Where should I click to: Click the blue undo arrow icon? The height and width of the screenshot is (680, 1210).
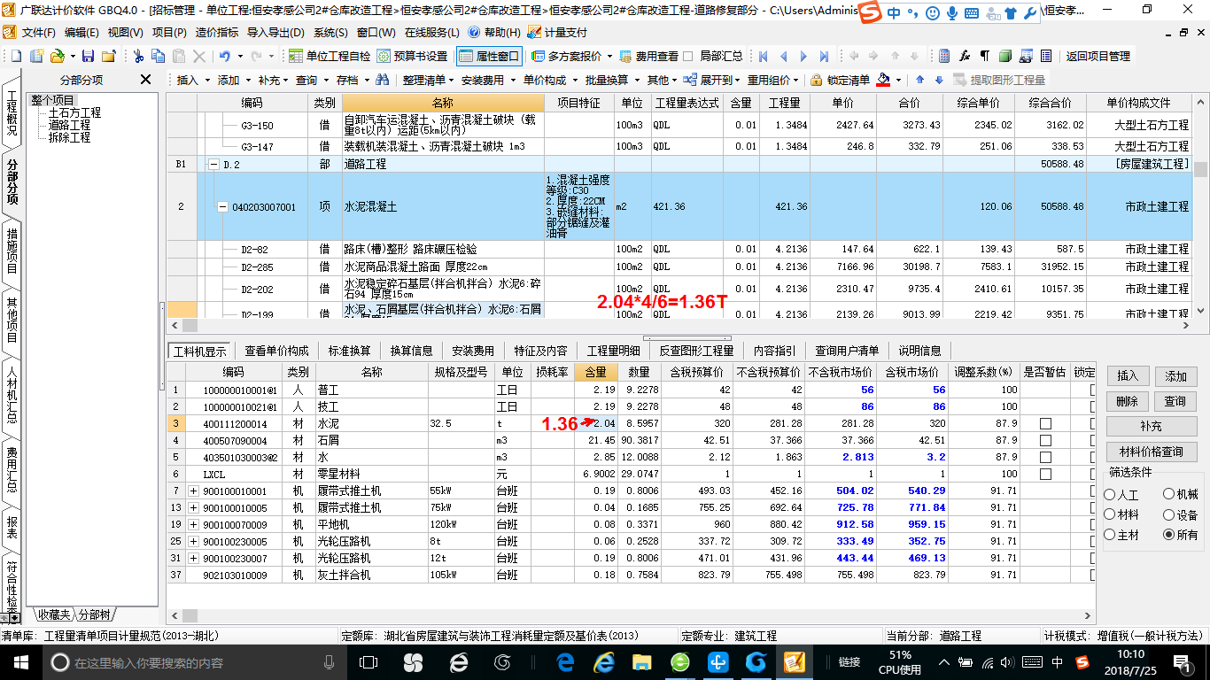(225, 56)
